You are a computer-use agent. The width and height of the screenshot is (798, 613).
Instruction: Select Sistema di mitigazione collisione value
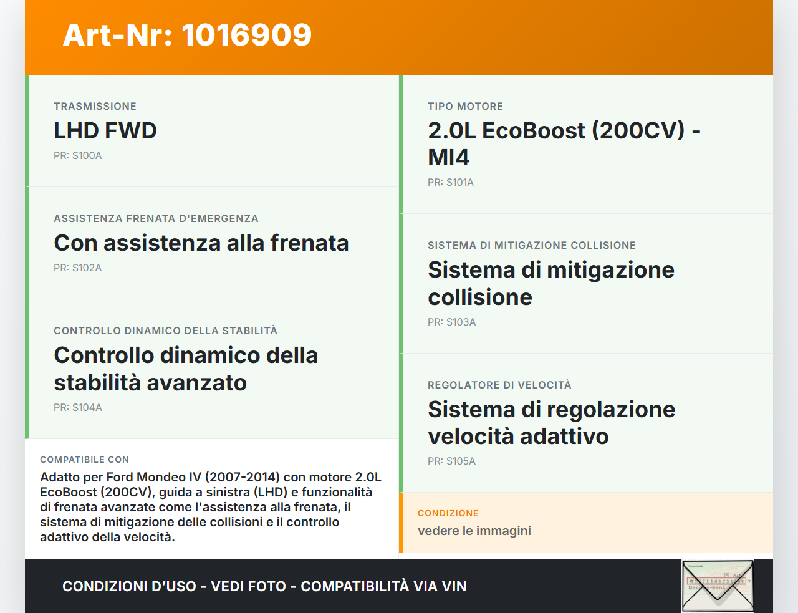click(551, 284)
